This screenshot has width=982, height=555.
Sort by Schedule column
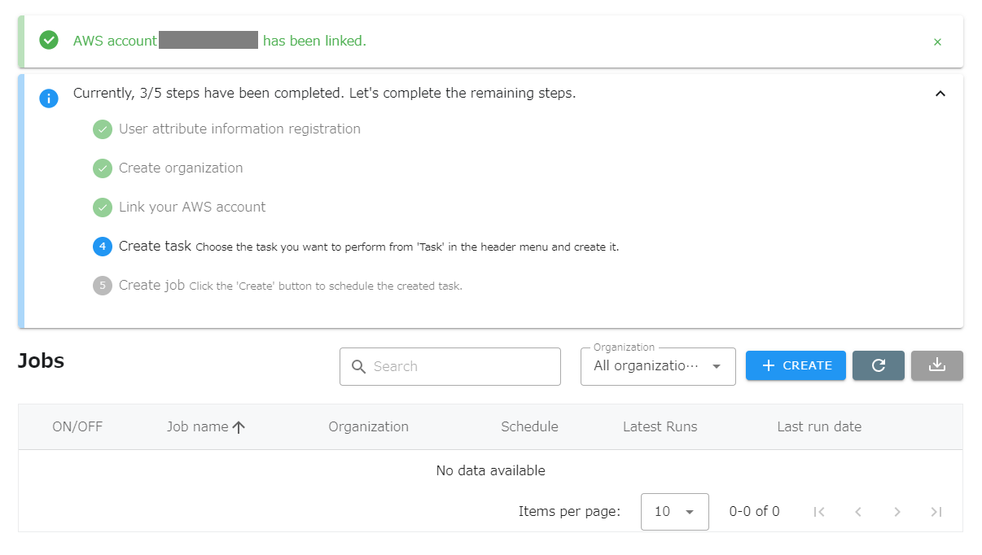point(530,426)
